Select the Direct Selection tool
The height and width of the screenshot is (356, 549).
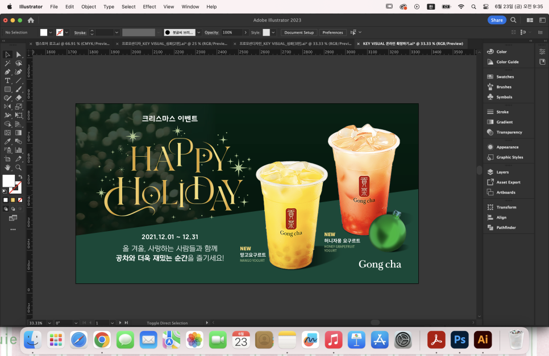[x=19, y=55]
